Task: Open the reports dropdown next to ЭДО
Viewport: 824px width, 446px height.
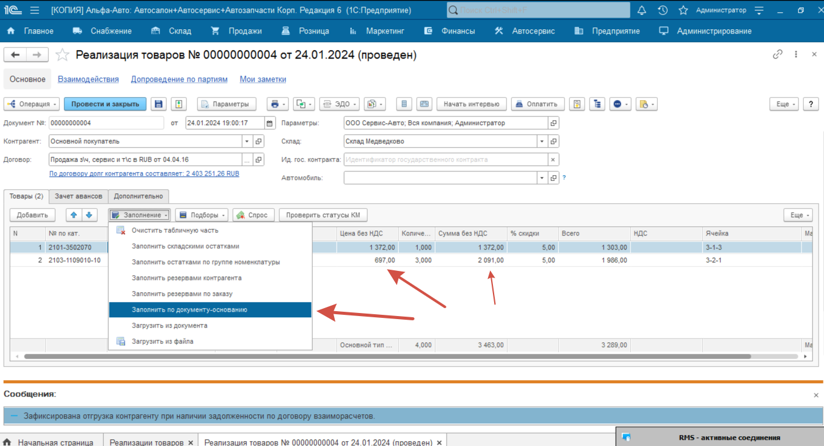Action: pos(374,104)
